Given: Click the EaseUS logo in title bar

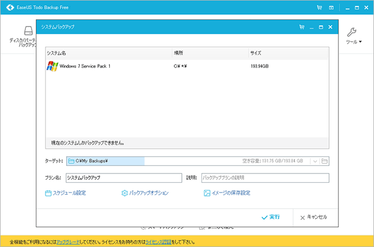Looking at the screenshot, I should 10,7.
